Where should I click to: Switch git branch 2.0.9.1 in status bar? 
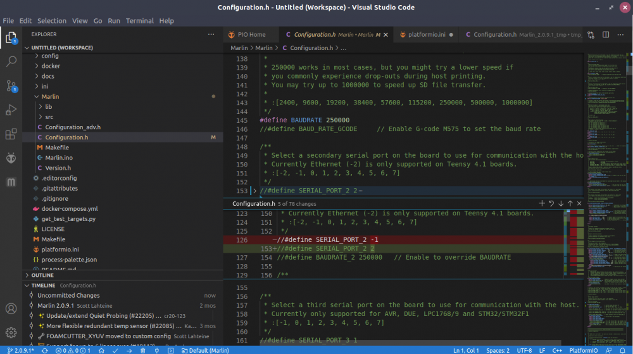point(21,350)
